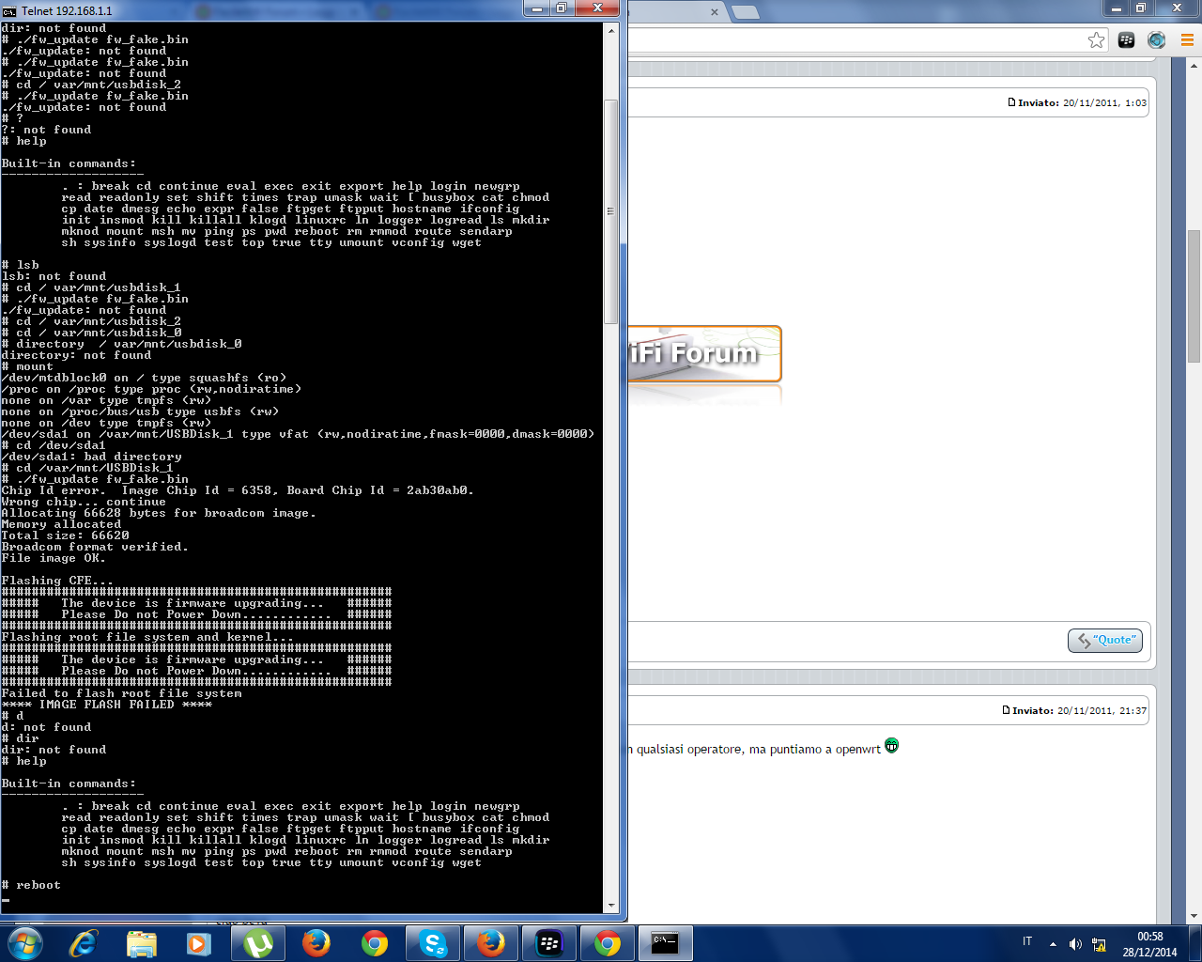This screenshot has width=1202, height=962.
Task: Click the BlackBerry extension icon in Chrome toolbar
Action: coord(1127,39)
